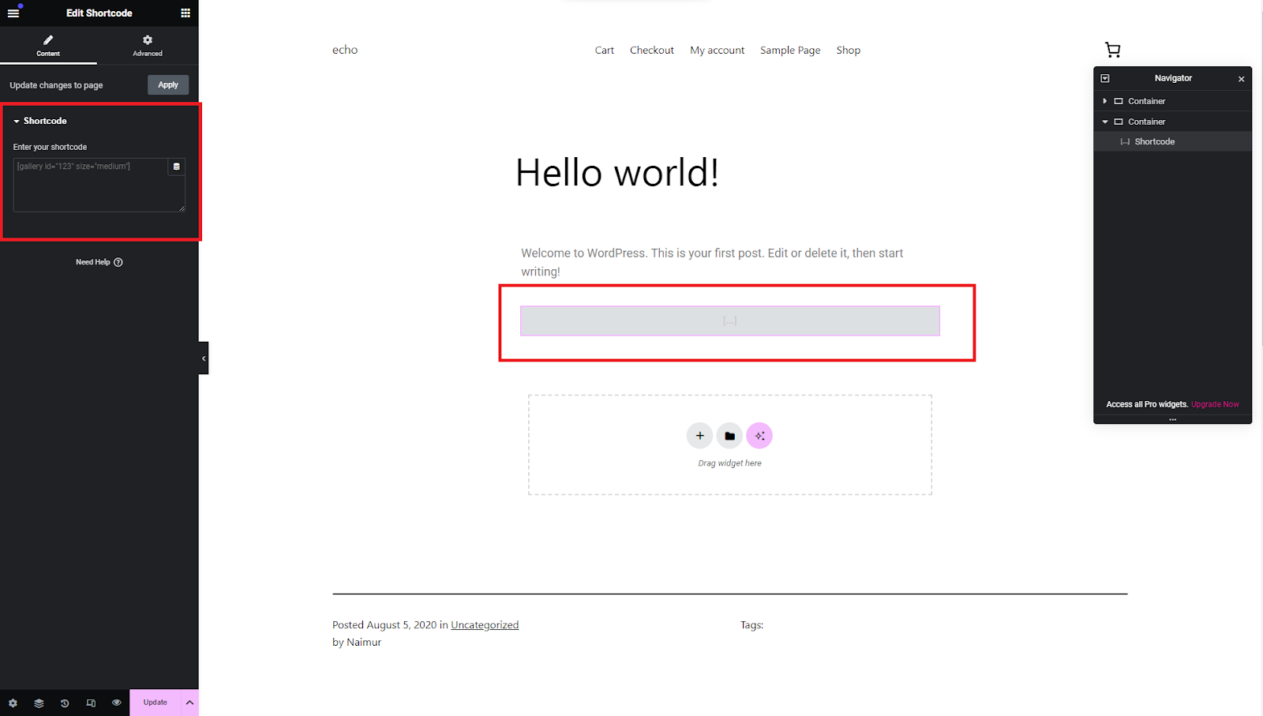Screen dimensions: 1263x716
Task: Add new section with plus button
Action: tap(699, 436)
